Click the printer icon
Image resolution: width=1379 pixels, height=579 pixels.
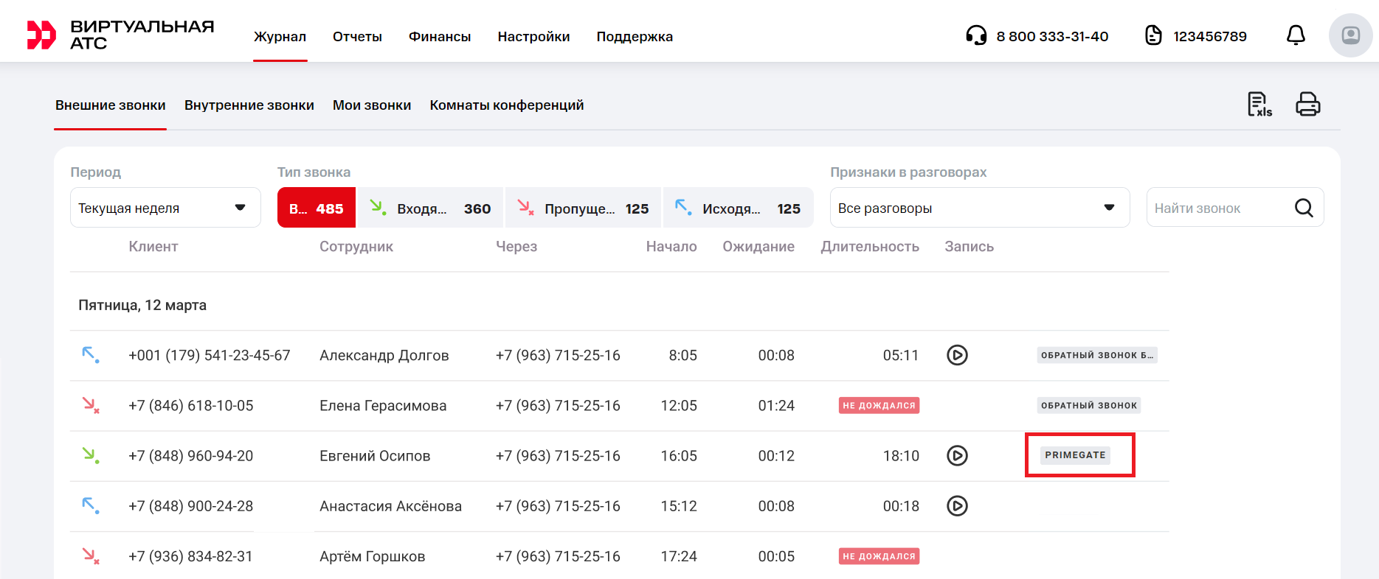1307,105
